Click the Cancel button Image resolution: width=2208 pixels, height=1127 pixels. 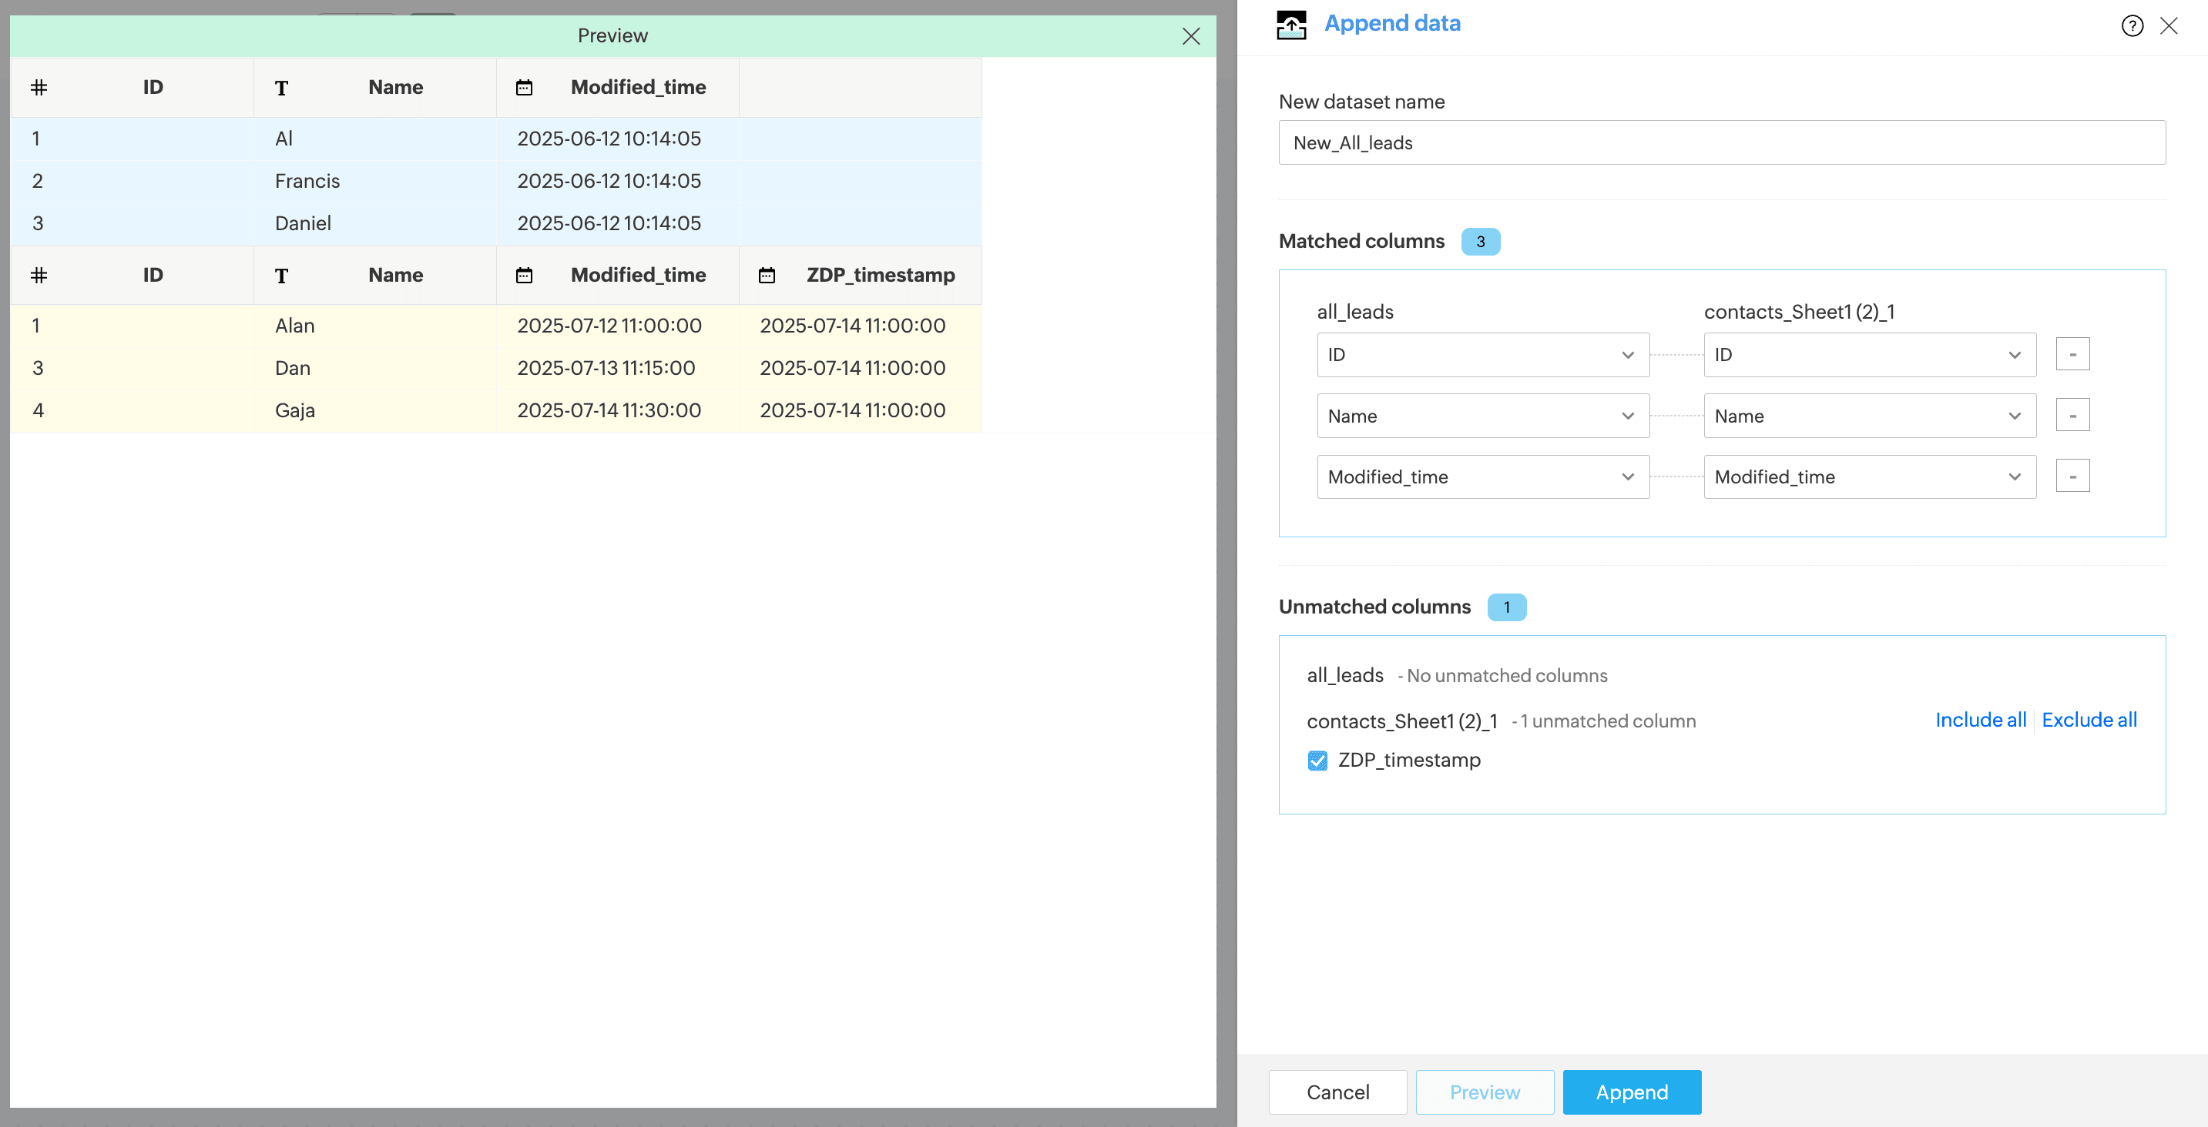[x=1337, y=1092]
